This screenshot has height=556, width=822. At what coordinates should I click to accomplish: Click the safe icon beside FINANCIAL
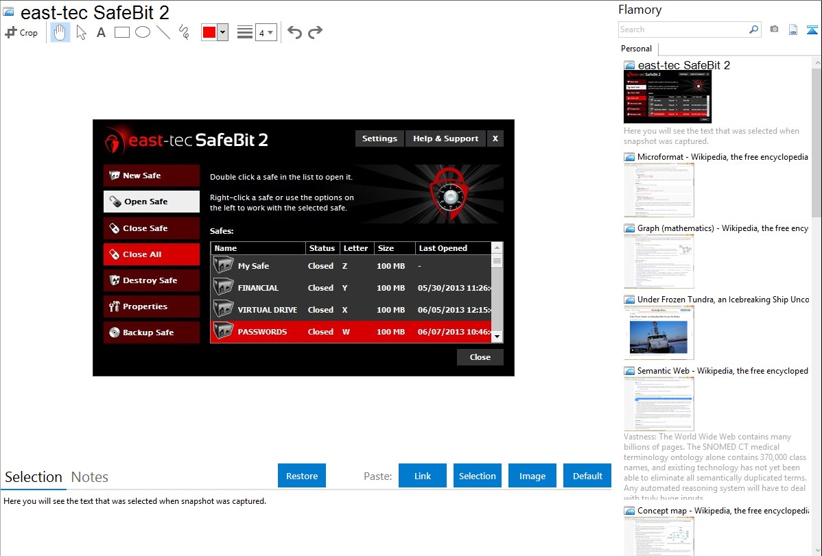click(x=223, y=287)
